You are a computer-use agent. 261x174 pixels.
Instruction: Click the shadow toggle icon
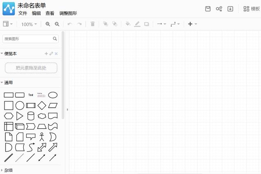point(147,24)
